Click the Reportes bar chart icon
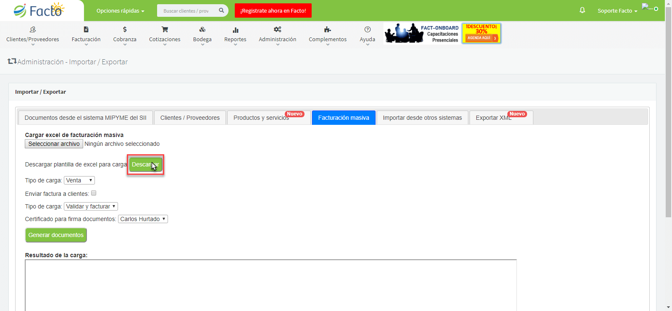 pos(236,30)
